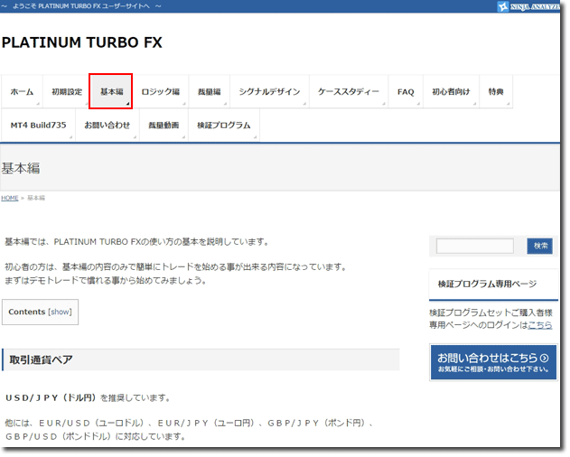Show the Contents table list
The image size is (570, 457).
60,312
